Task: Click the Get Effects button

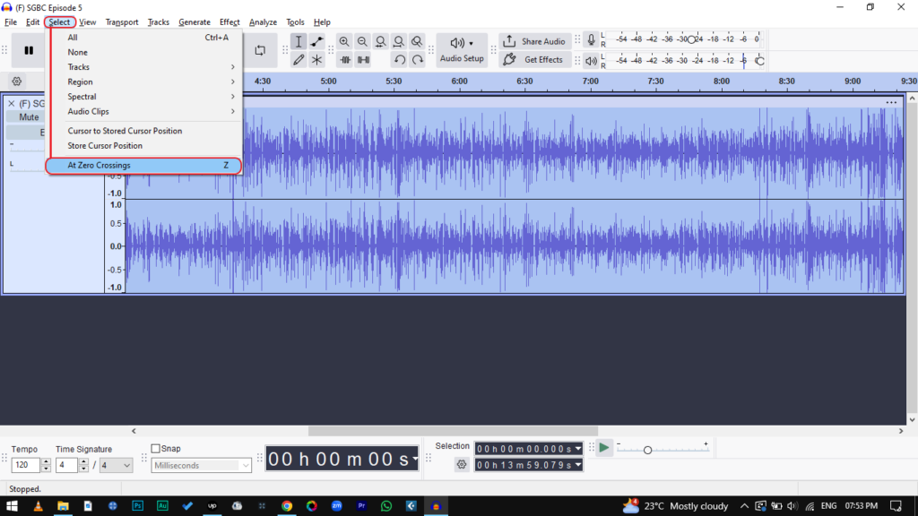Action: (x=534, y=60)
